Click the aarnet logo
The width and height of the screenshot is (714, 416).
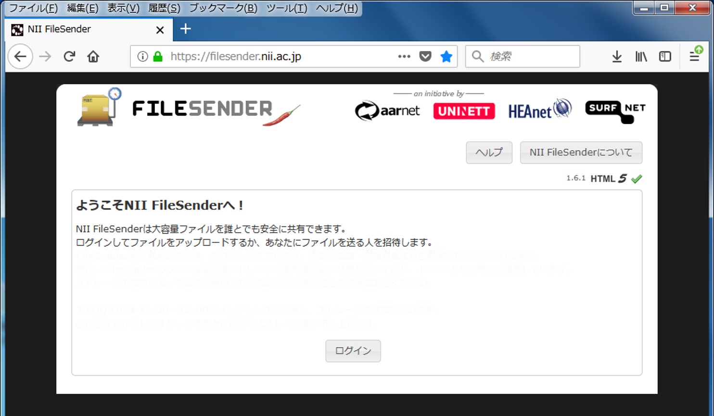point(387,111)
